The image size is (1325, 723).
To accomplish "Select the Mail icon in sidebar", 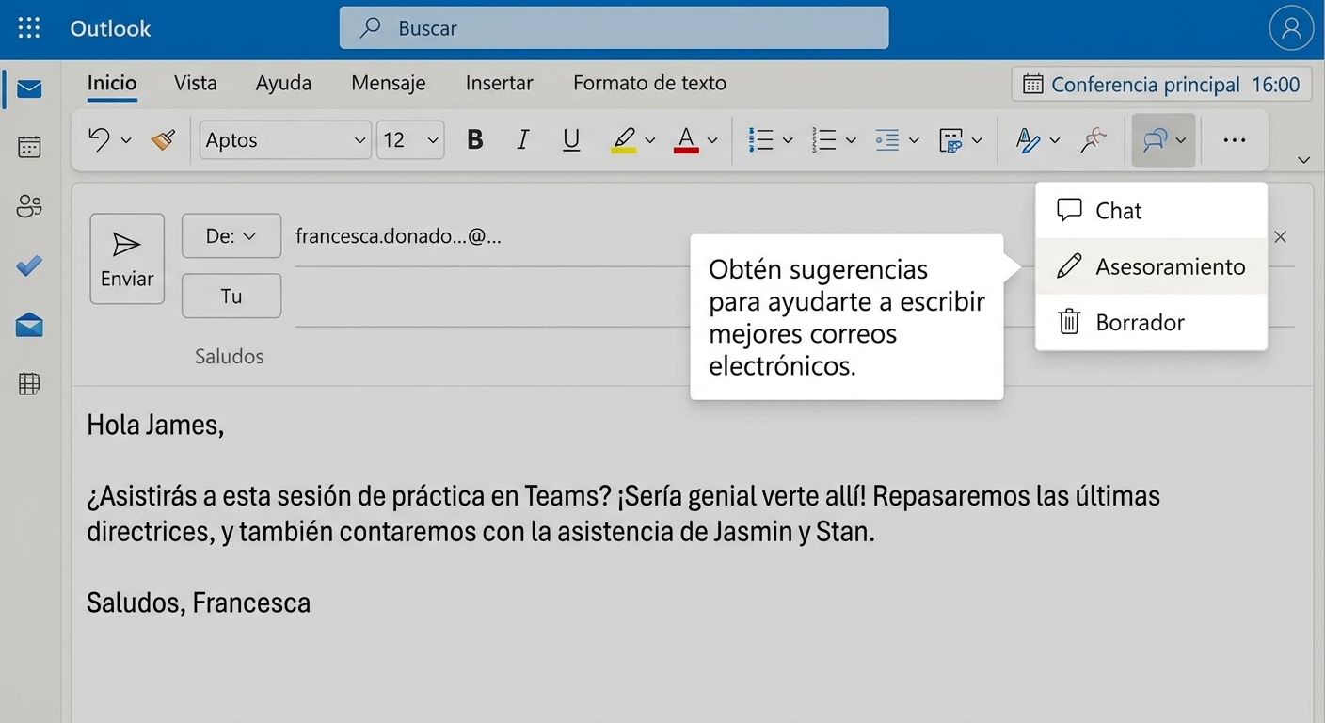I will [x=29, y=88].
